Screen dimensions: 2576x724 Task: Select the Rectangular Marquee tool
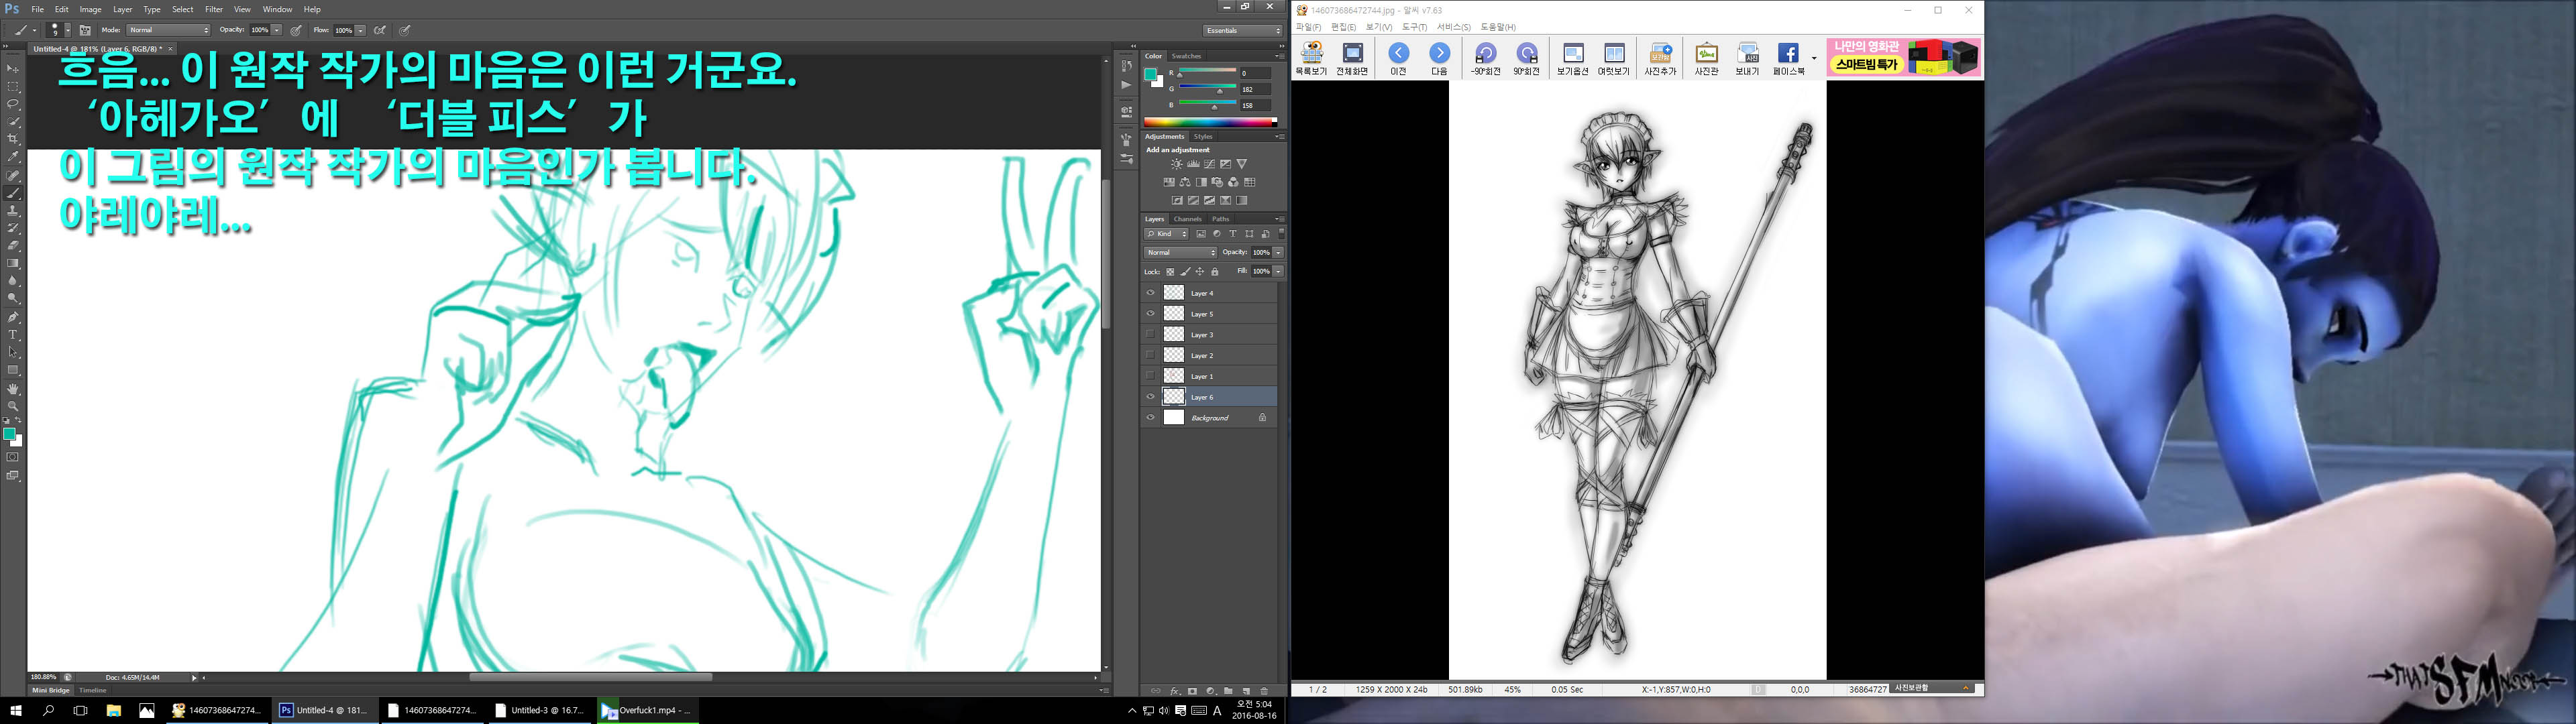[13, 86]
